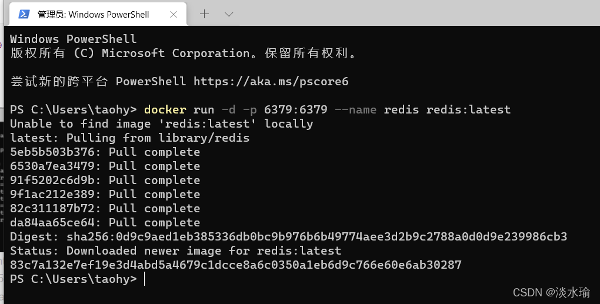Click the 5eb5b503b376 Pull complete line
This screenshot has width=600, height=304.
[x=105, y=152]
